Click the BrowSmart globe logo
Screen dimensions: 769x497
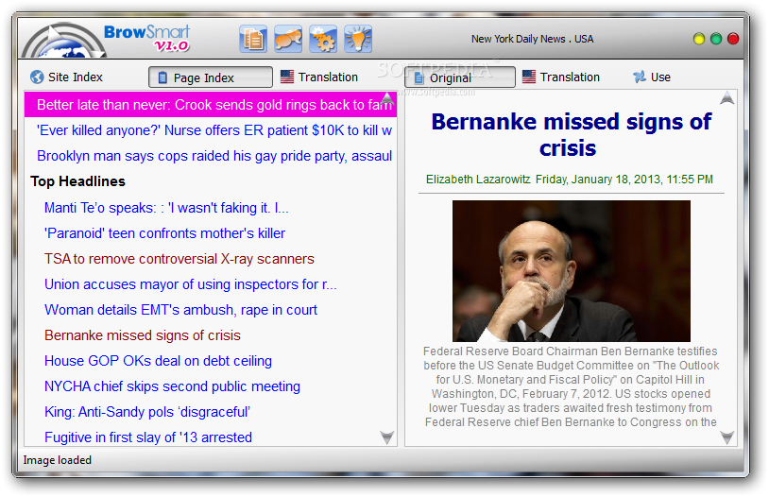63,42
